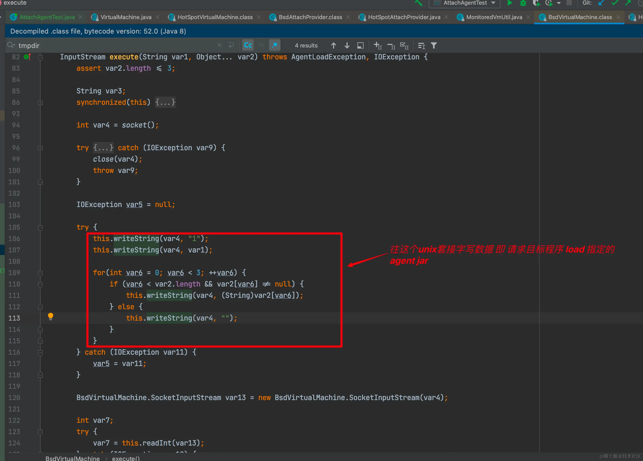Start the debug bug icon

coord(523,3)
